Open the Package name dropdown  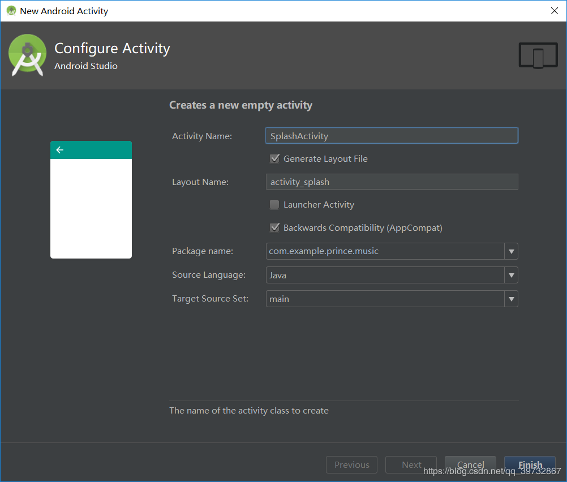click(511, 251)
